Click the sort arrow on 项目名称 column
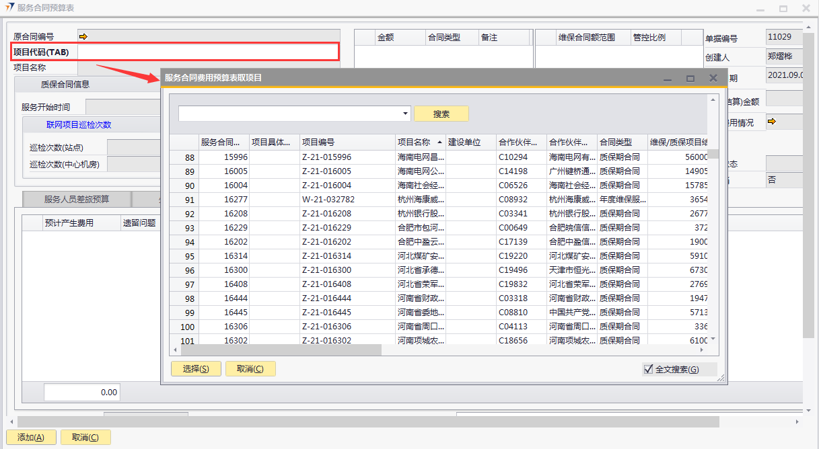819x449 pixels. point(439,142)
